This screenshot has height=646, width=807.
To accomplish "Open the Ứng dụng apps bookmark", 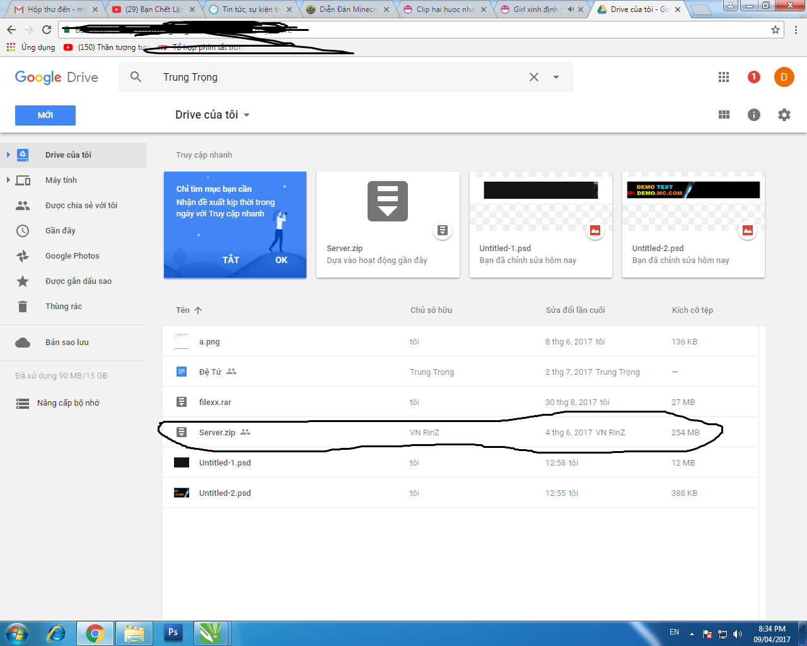I will [x=31, y=47].
